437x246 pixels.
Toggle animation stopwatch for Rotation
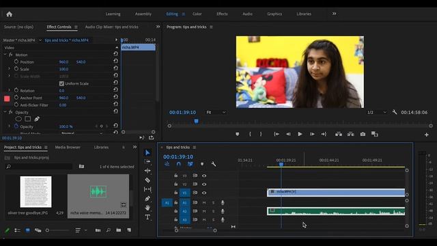[16, 90]
